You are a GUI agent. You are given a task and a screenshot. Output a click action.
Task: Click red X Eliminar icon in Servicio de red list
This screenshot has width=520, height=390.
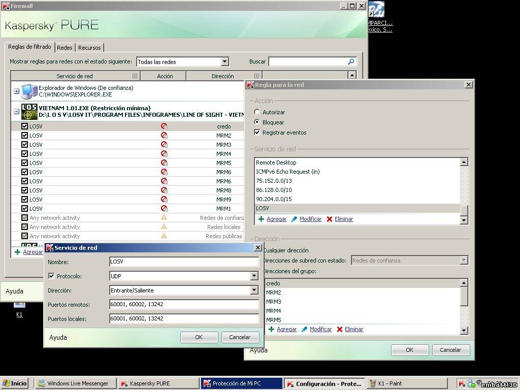[x=329, y=219]
